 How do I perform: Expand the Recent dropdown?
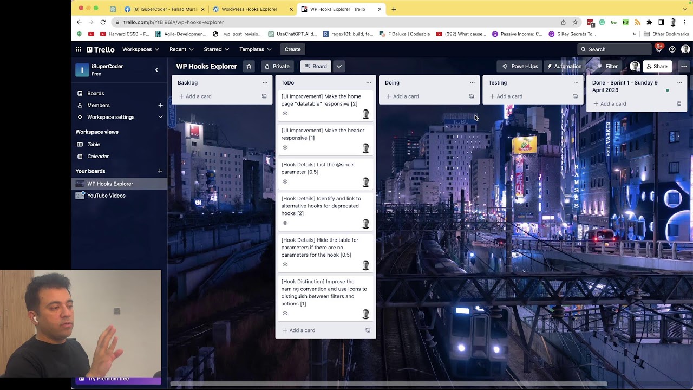[181, 49]
